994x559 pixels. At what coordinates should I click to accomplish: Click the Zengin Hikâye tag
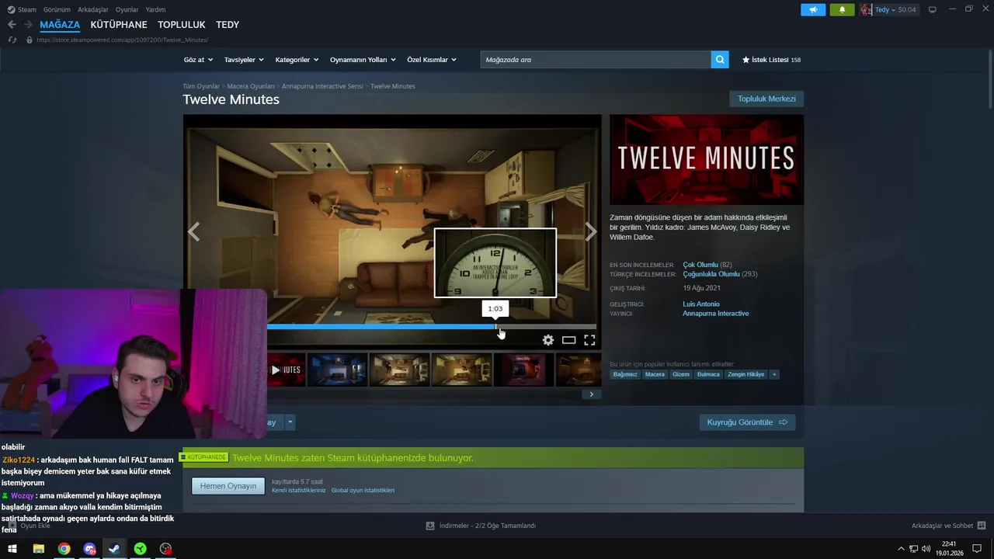[745, 374]
